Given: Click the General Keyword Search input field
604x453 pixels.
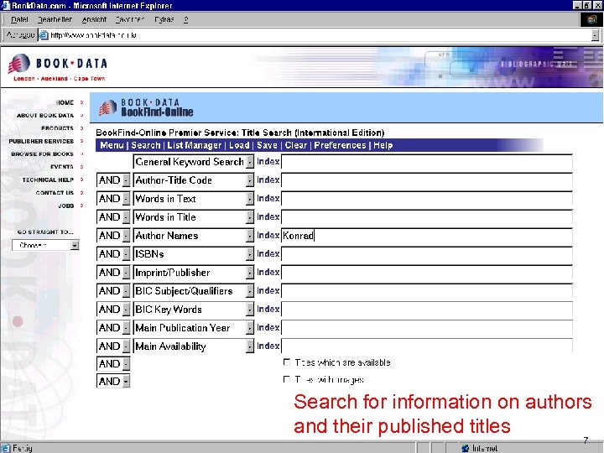Looking at the screenshot, I should 427,161.
